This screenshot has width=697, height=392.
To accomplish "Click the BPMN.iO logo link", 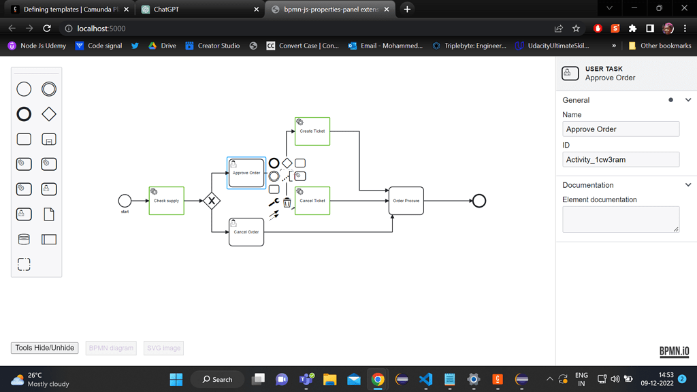I will click(x=673, y=351).
